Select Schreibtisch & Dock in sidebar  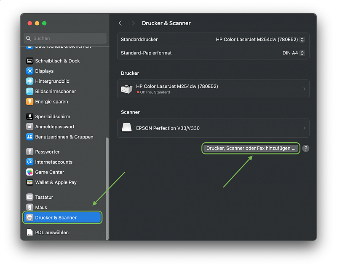coord(62,61)
